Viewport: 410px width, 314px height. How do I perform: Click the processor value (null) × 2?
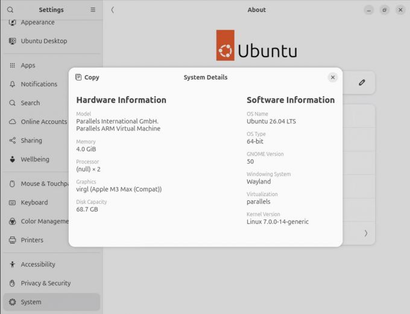point(88,169)
